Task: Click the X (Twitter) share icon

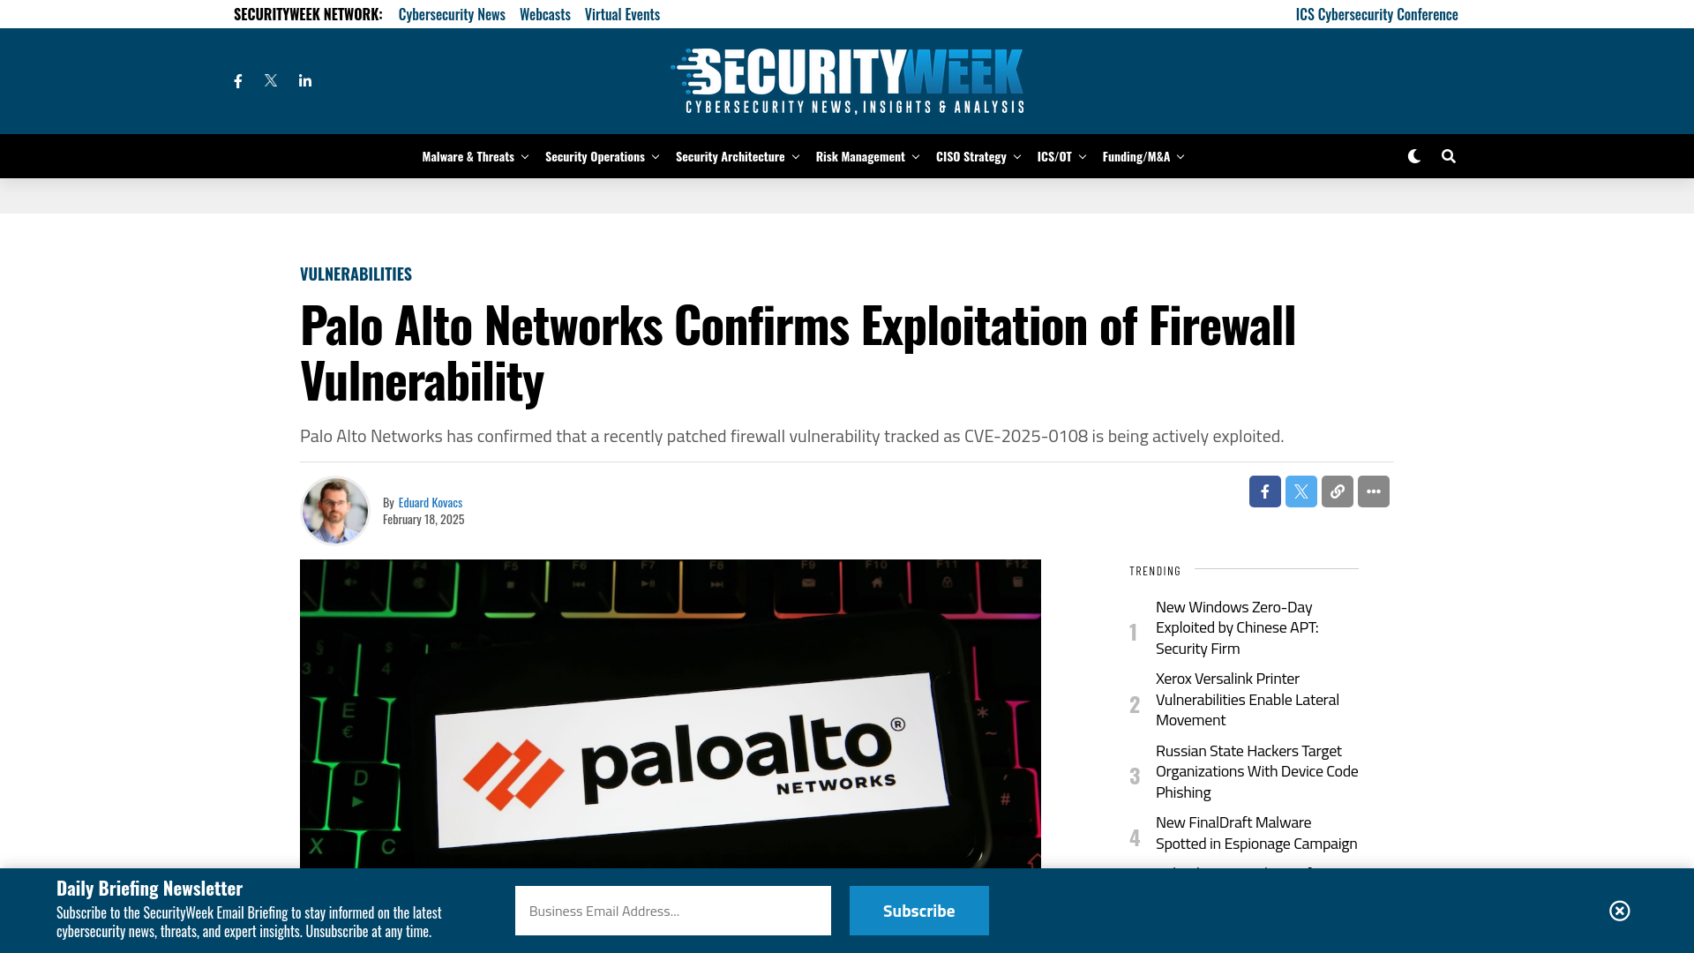Action: pyautogui.click(x=1300, y=491)
